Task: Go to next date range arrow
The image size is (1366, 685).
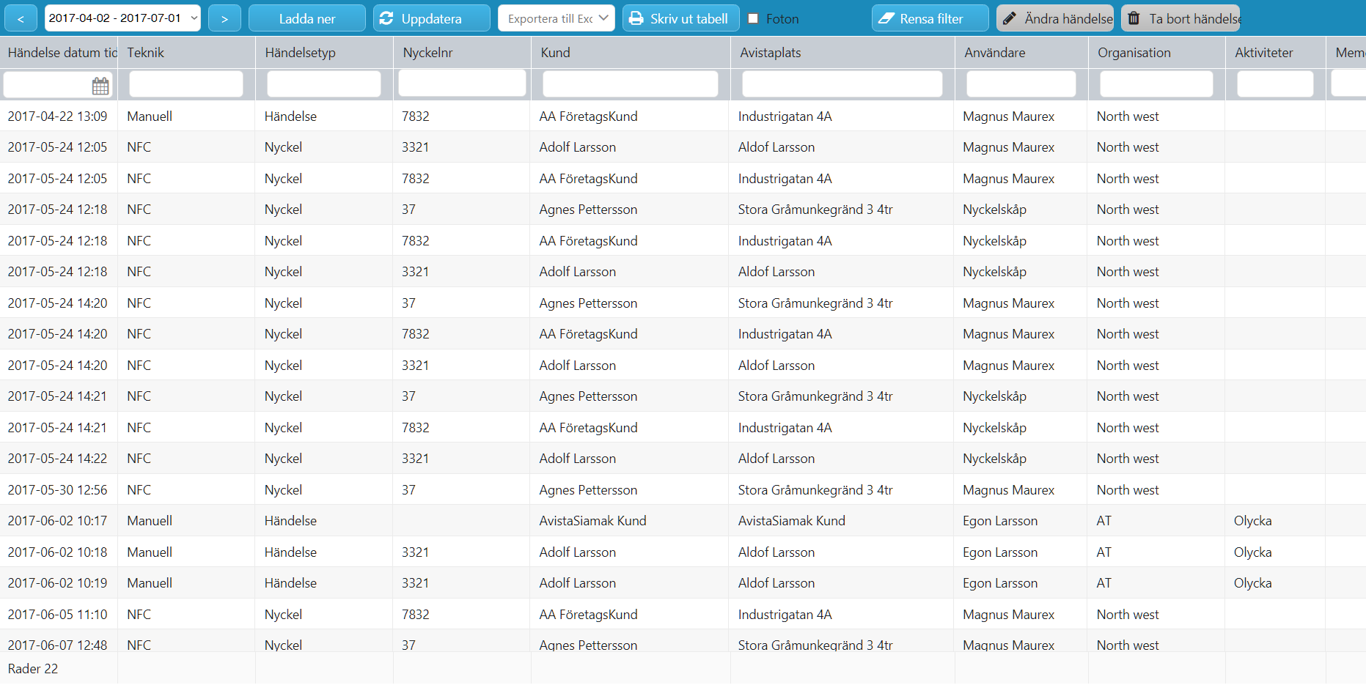Action: coord(224,18)
